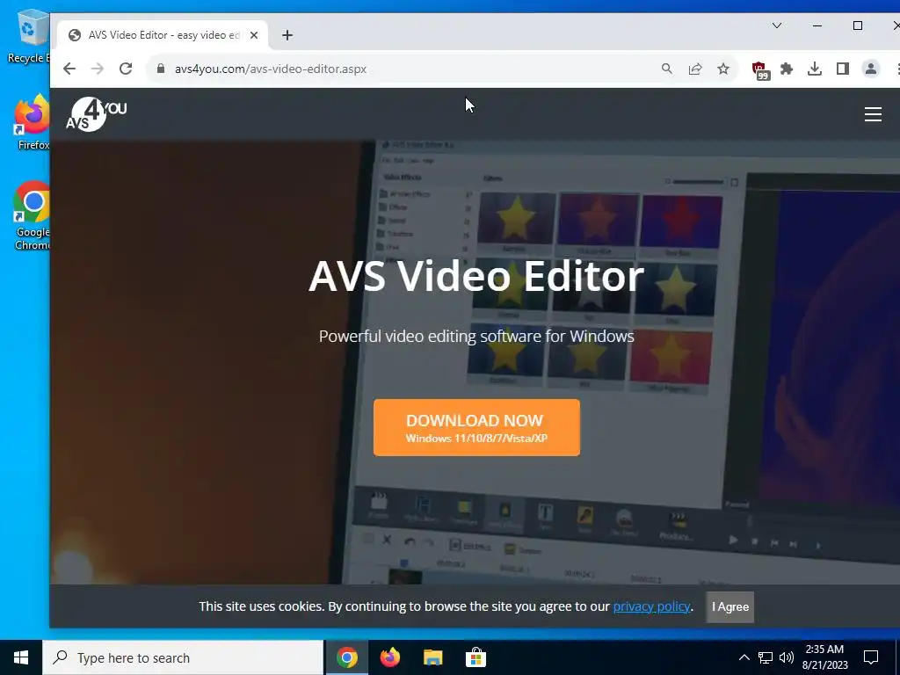900x675 pixels.
Task: Click the padlock site info icon
Action: coord(162,69)
